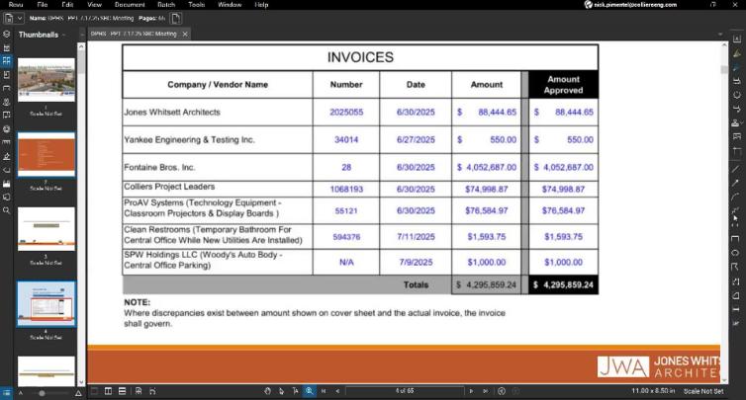Screen dimensions: 746x400
Task: Open the Measurements ruler panel icon
Action: click(x=6, y=142)
